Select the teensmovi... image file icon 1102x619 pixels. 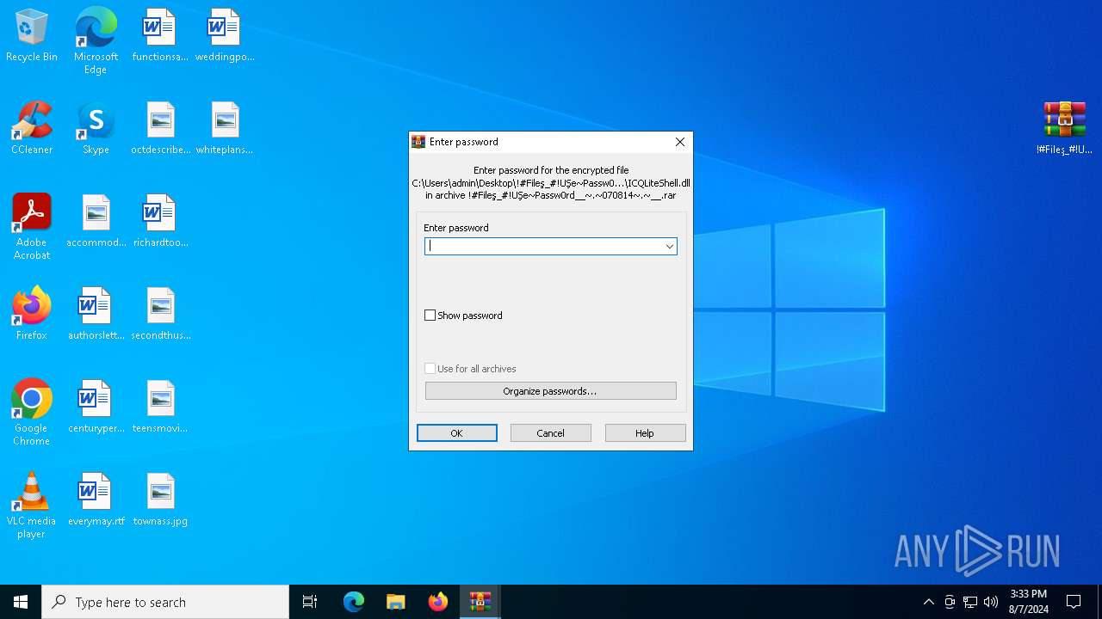point(160,408)
